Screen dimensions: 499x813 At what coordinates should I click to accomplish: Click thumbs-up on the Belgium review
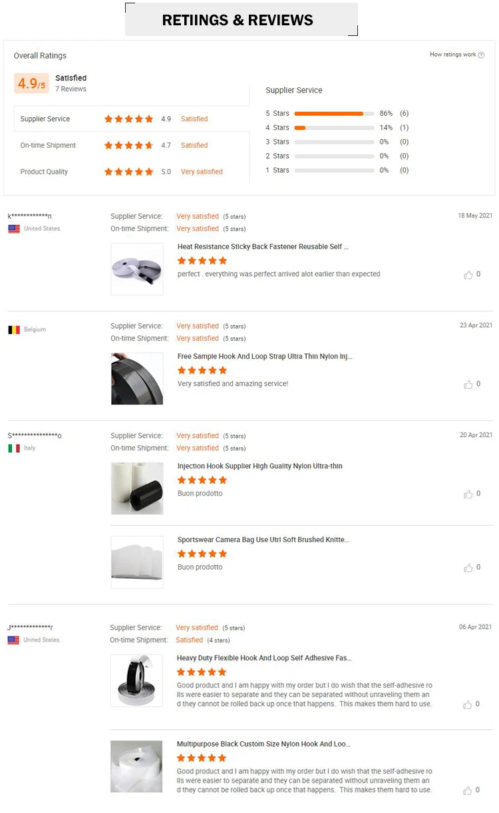click(x=468, y=385)
